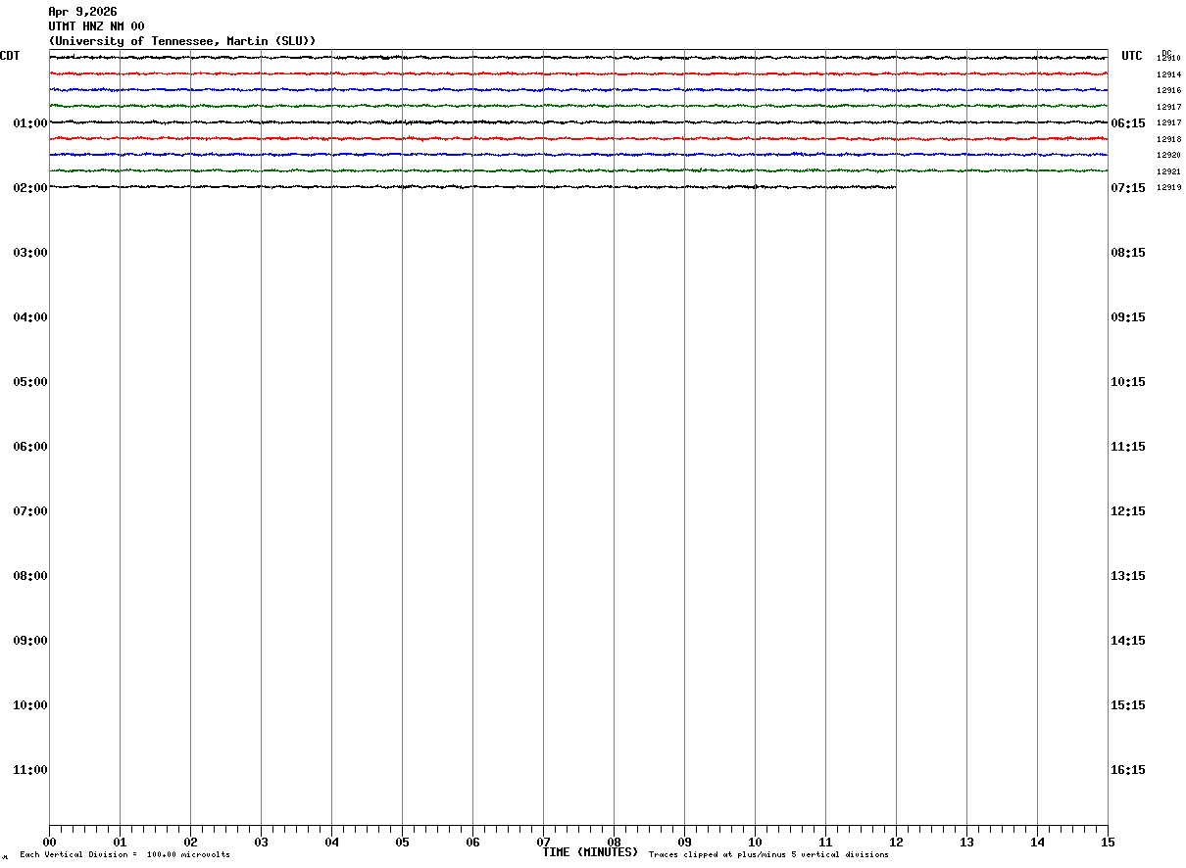Click the "01:00" CDT time label
The width and height of the screenshot is (1186, 868).
tap(30, 123)
